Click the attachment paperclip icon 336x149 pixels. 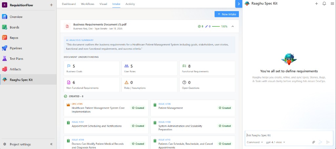point(313,142)
